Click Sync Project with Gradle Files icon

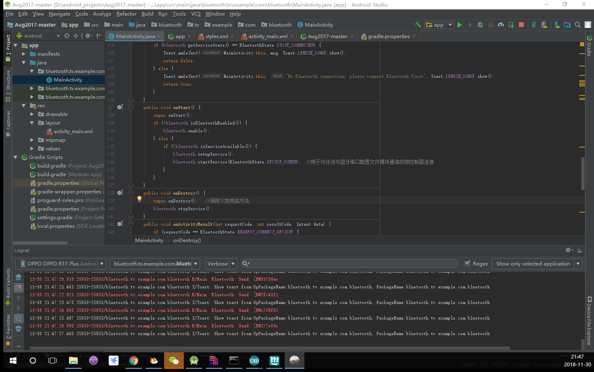[x=534, y=25]
